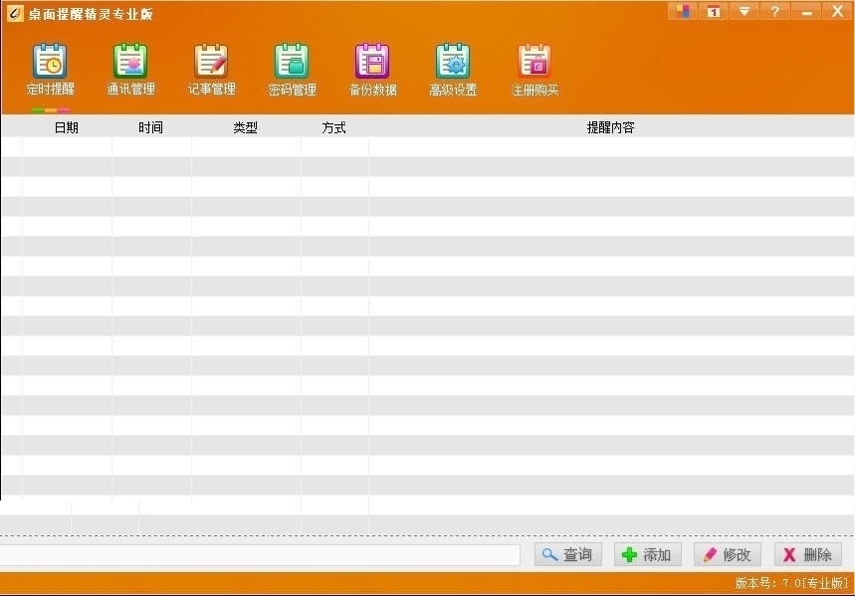
Task: Click the search text input field
Action: (x=259, y=555)
